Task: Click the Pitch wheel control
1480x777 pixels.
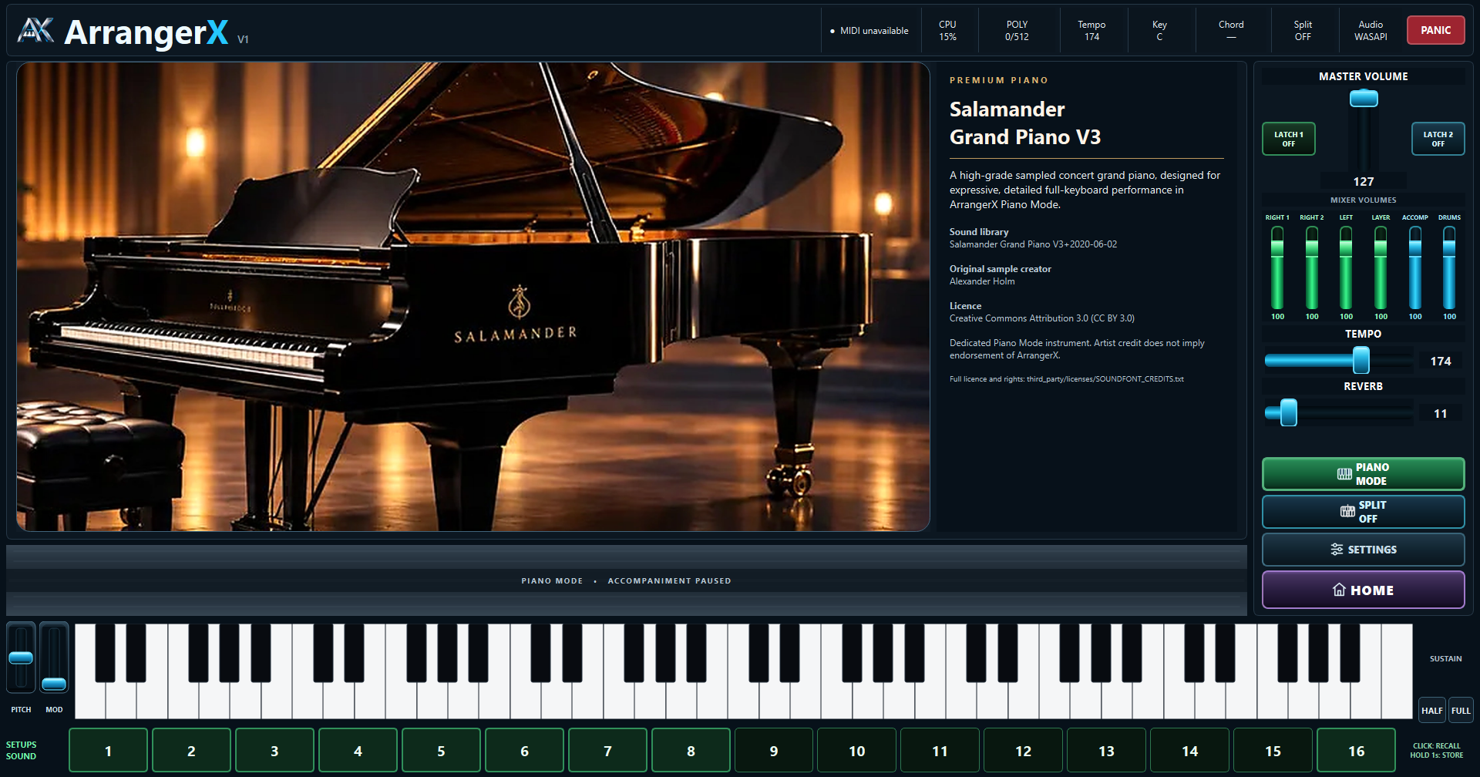Action: click(21, 658)
